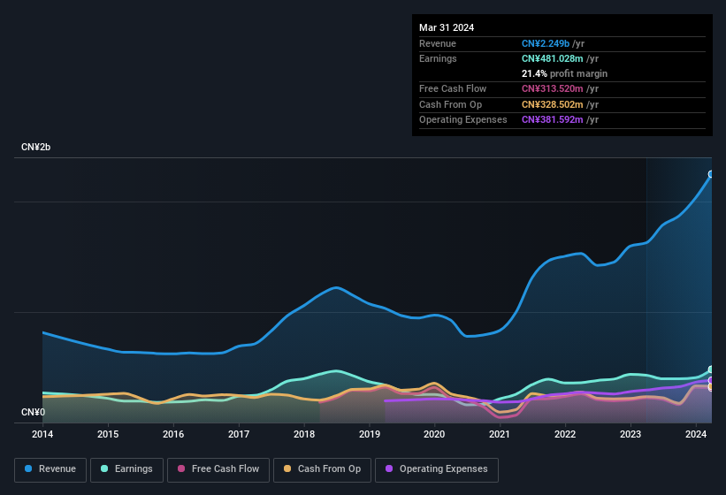The height and width of the screenshot is (495, 726).
Task: Click the 2024 x-axis label
Action: 696,434
